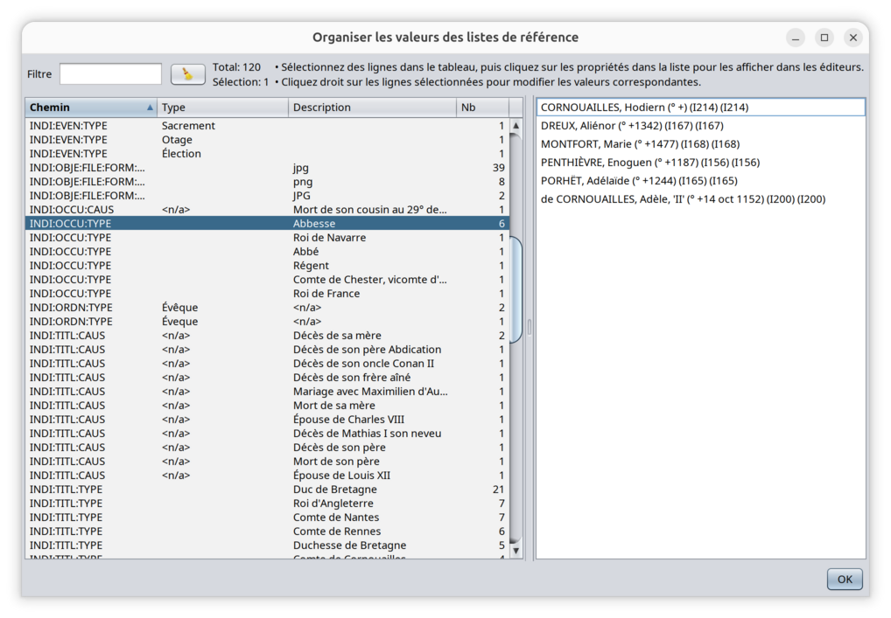Select 'Épouse de Charles VIII' row
The width and height of the screenshot is (891, 618).
click(x=267, y=420)
